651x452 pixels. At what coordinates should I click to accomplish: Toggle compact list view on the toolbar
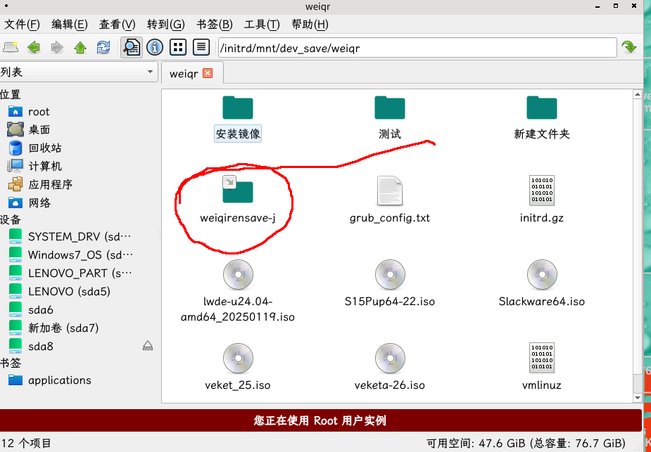click(202, 47)
